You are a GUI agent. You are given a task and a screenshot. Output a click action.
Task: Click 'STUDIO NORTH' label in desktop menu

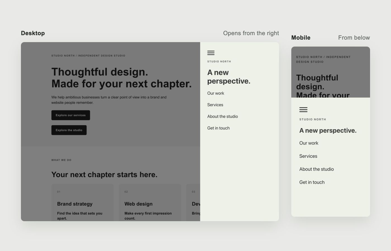219,61
